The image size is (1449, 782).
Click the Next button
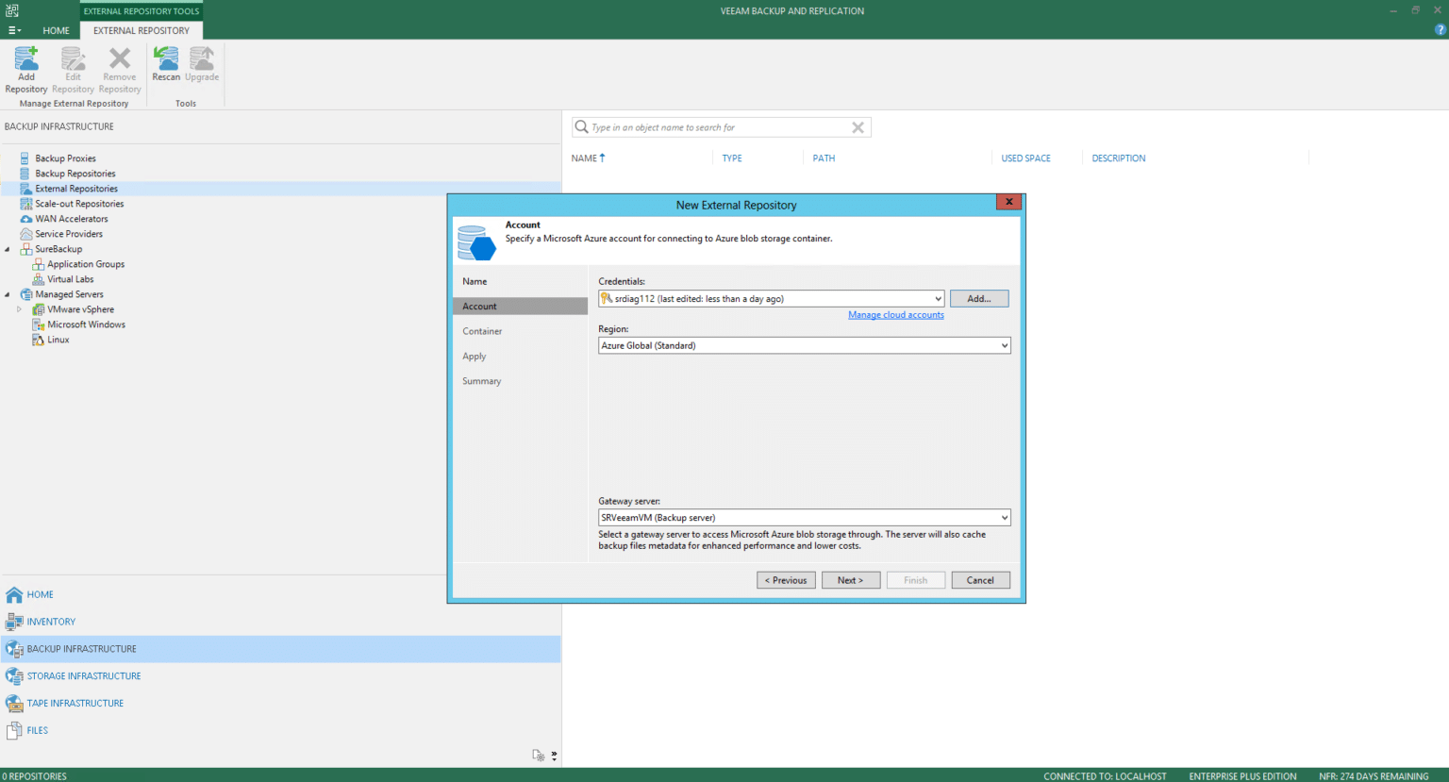(851, 580)
